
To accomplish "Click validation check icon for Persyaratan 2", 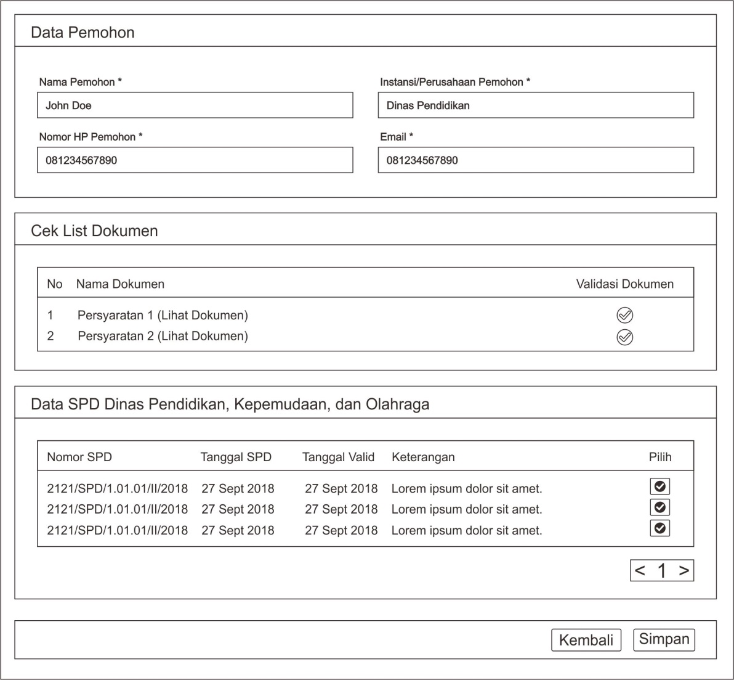I will tap(624, 337).
